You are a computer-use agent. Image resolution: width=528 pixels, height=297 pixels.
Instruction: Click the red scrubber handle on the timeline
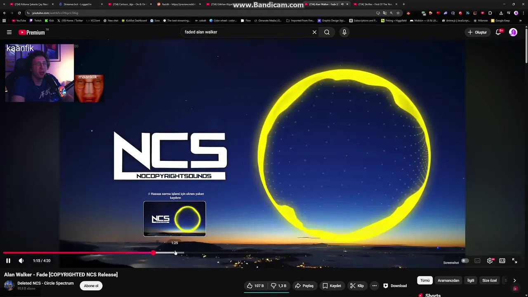[x=153, y=253]
